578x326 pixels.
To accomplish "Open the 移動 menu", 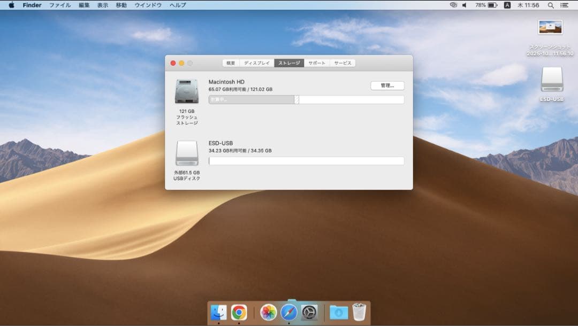I will pyautogui.click(x=121, y=5).
